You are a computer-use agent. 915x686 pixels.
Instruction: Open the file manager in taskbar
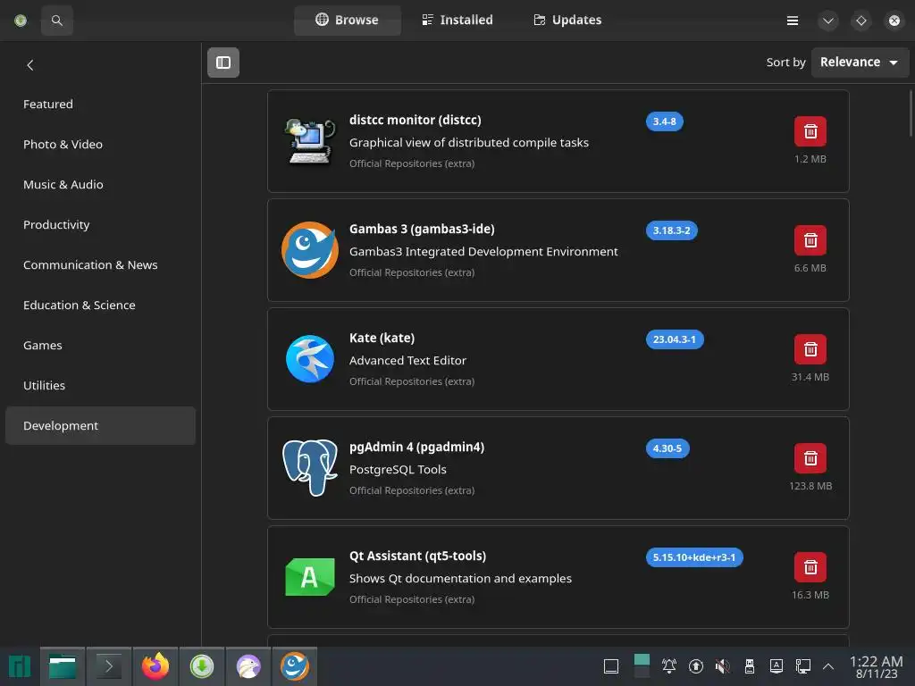coord(63,666)
